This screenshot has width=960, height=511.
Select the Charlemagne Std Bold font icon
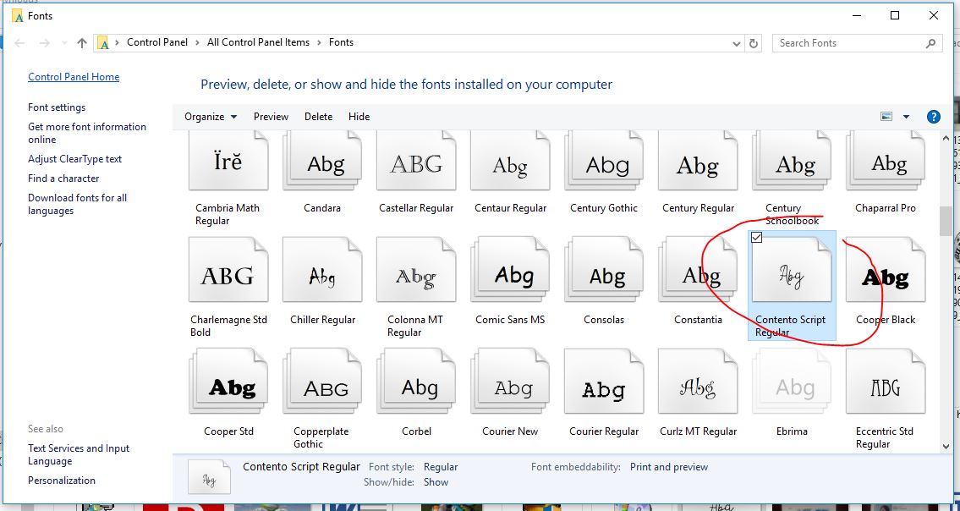[228, 270]
